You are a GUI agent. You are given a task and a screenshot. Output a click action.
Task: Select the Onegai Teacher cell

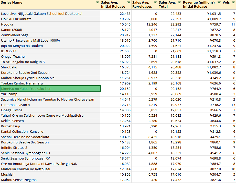(x=50, y=57)
